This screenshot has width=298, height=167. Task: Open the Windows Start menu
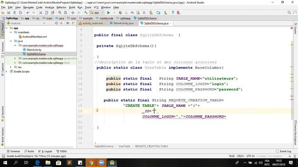coord(5,163)
